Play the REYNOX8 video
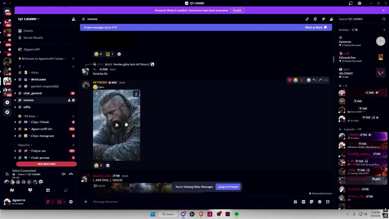 [x=117, y=125]
